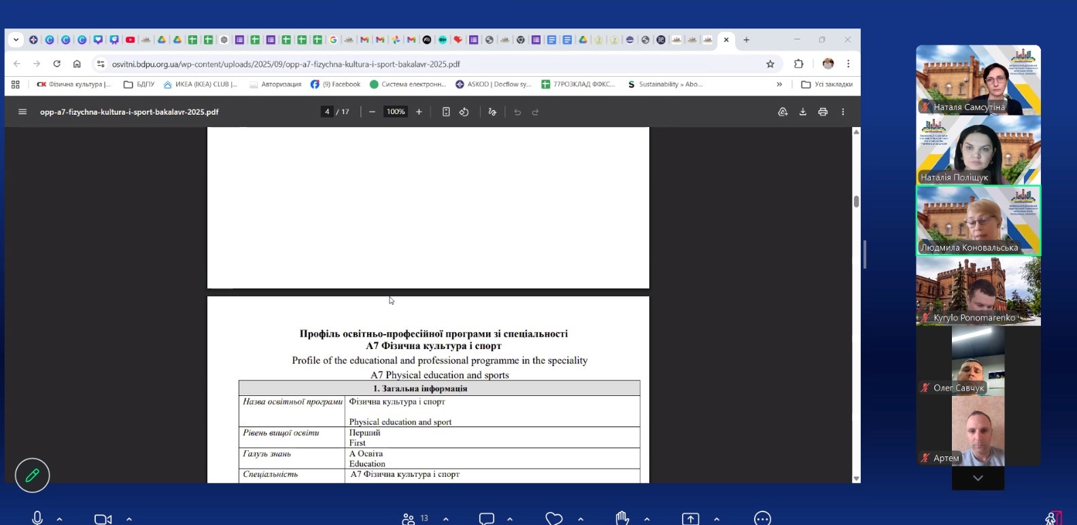Toggle the camera video
Screen dimensions: 1077x525
[x=103, y=519]
